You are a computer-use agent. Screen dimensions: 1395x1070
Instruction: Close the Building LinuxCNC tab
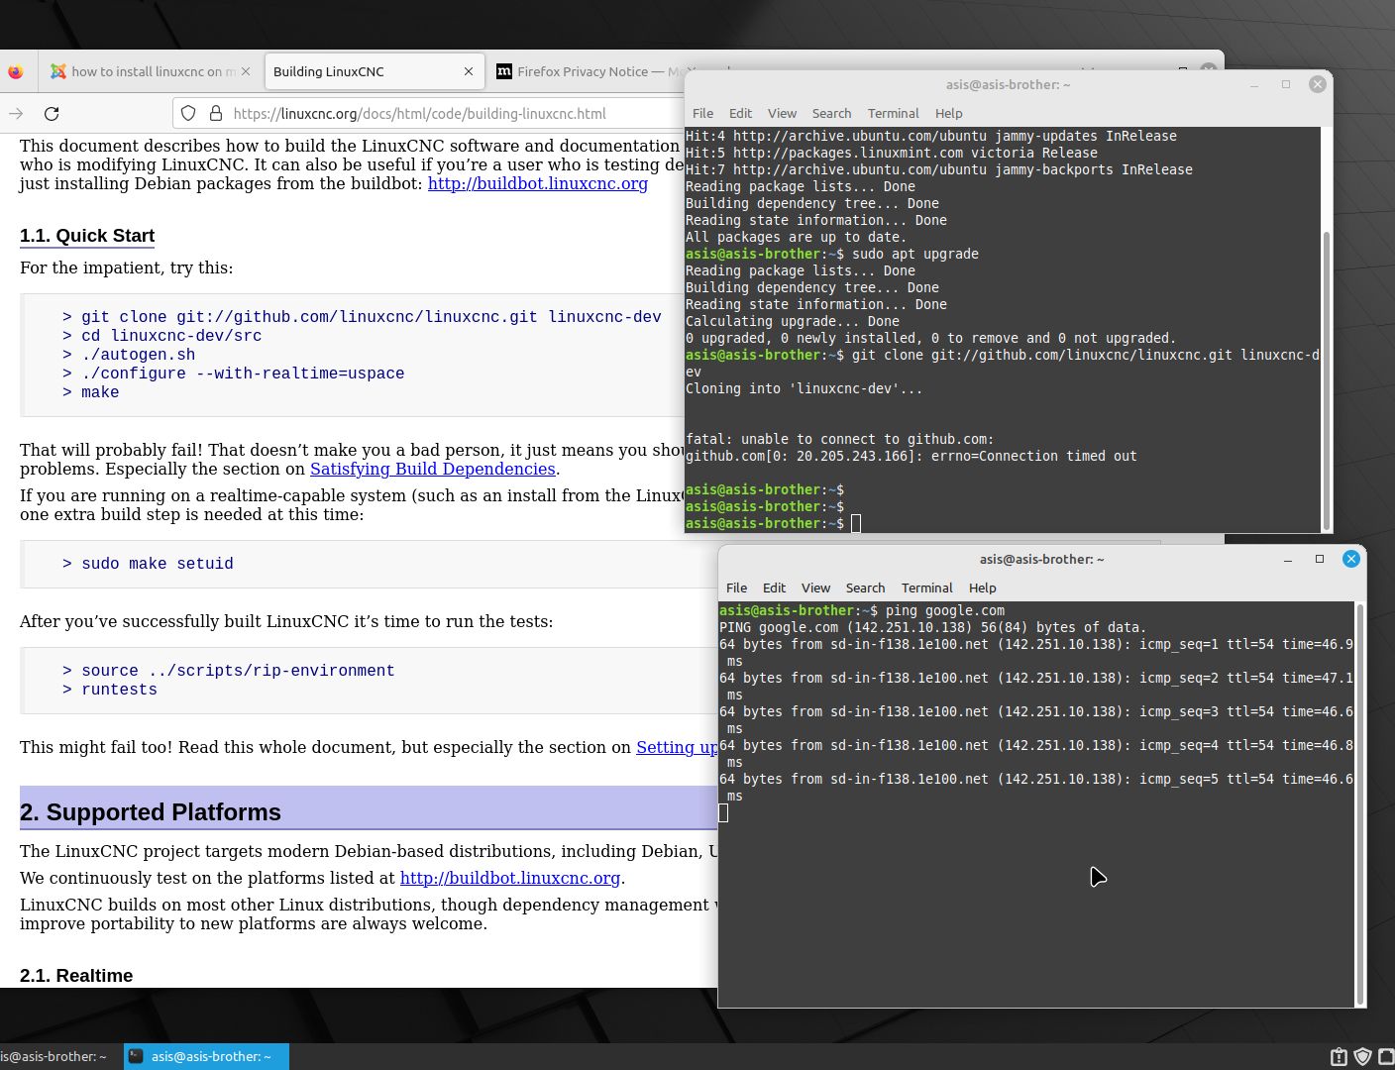[x=469, y=71]
